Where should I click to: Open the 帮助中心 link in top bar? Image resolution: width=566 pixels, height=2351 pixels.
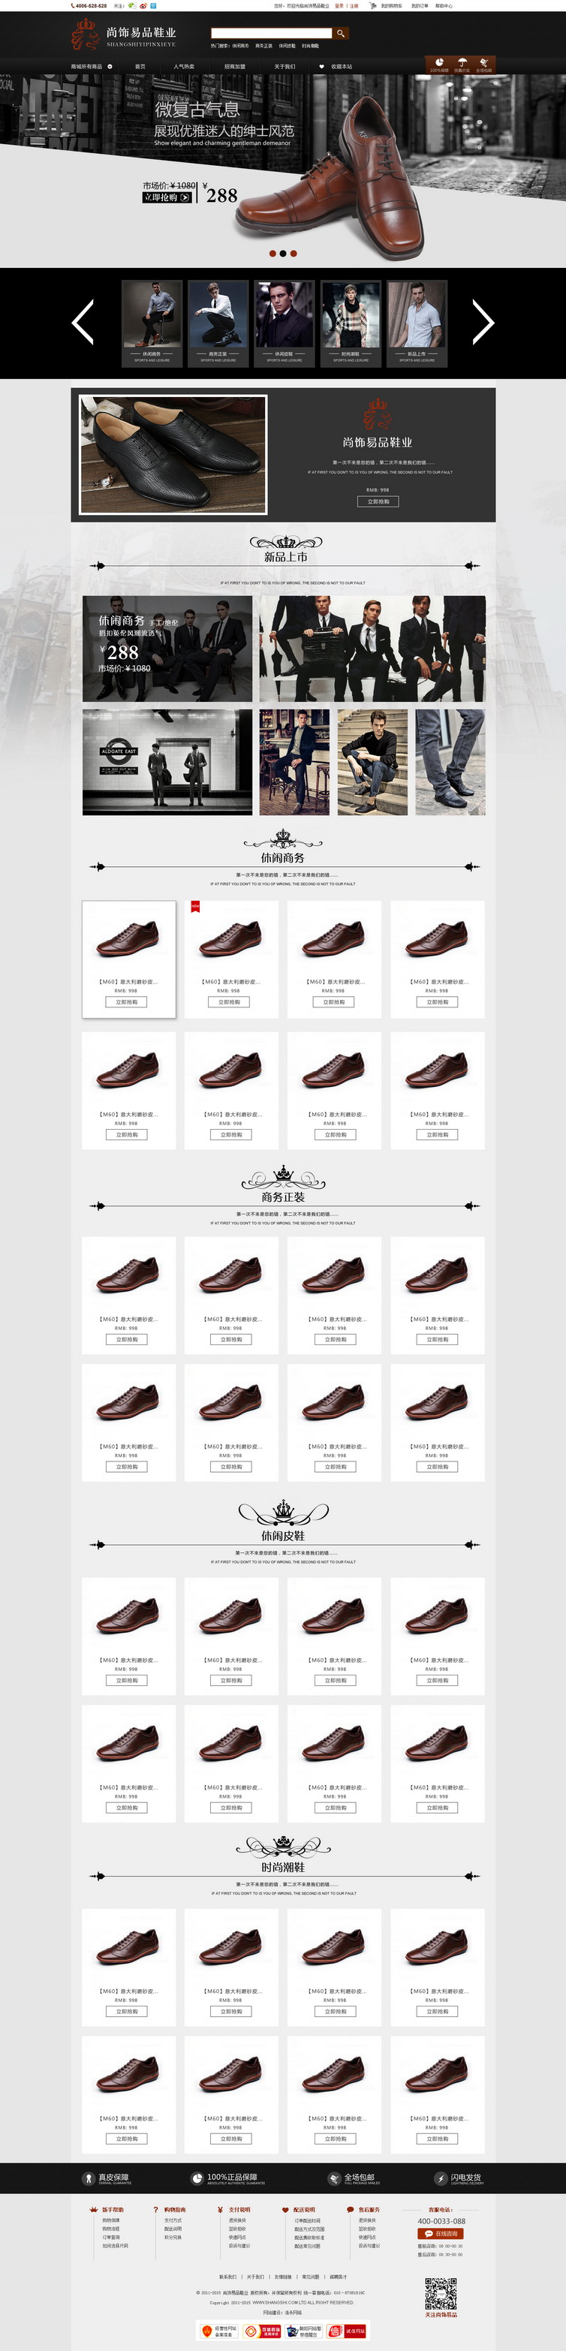[444, 5]
